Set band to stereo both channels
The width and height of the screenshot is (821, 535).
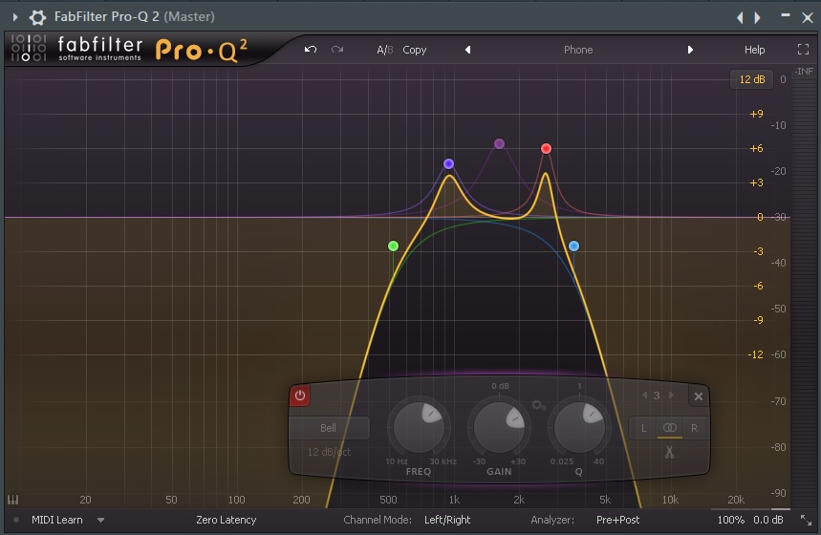670,428
